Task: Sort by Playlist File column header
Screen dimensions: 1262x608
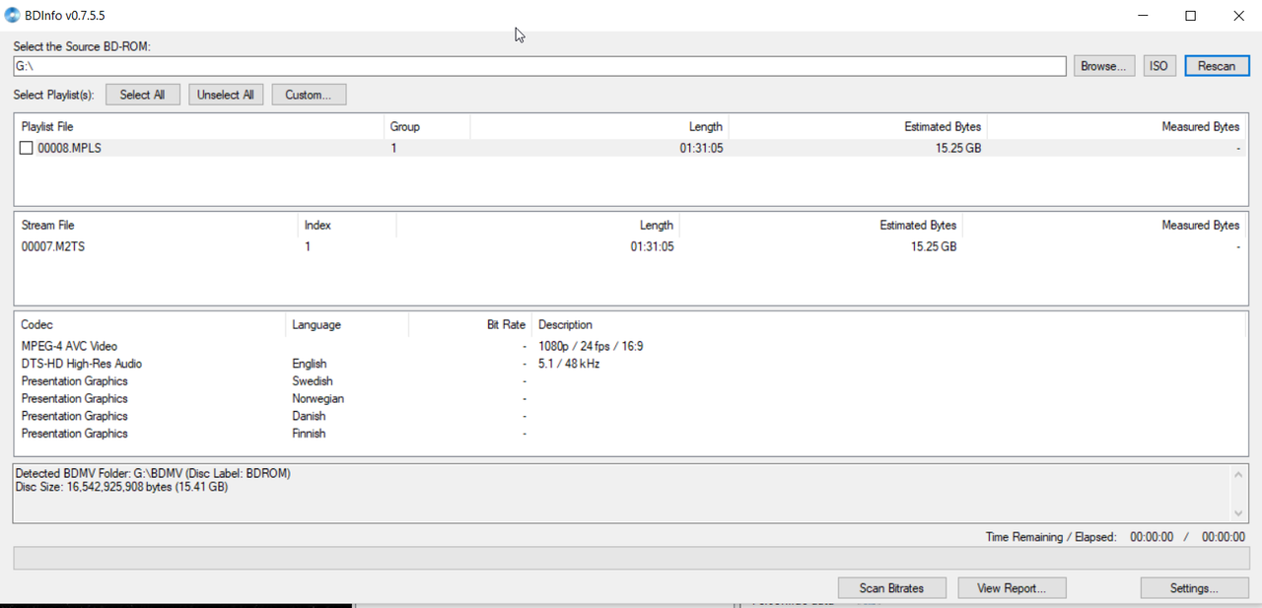Action: [199, 127]
